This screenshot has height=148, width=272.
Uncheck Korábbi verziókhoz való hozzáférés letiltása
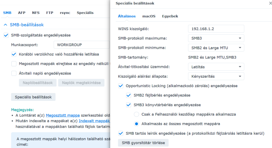(14, 54)
